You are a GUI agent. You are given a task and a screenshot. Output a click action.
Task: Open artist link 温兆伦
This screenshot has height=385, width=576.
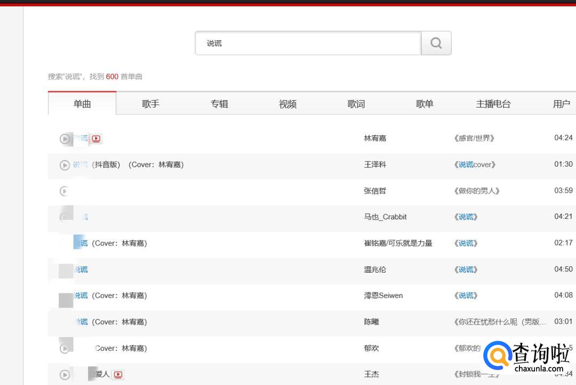pyautogui.click(x=375, y=269)
